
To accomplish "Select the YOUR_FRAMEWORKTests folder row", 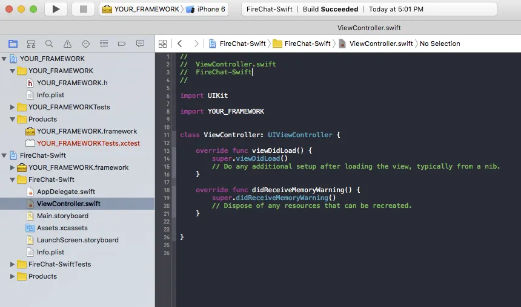I will click(x=77, y=107).
